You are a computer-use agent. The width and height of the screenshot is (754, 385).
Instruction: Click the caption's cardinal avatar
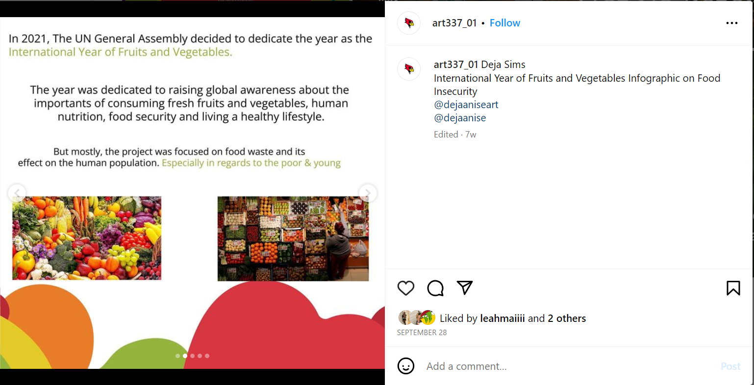[x=409, y=69]
